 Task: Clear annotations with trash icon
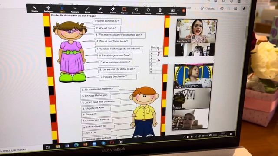160,11
